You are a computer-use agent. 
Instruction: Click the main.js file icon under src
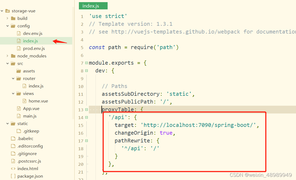19,116
